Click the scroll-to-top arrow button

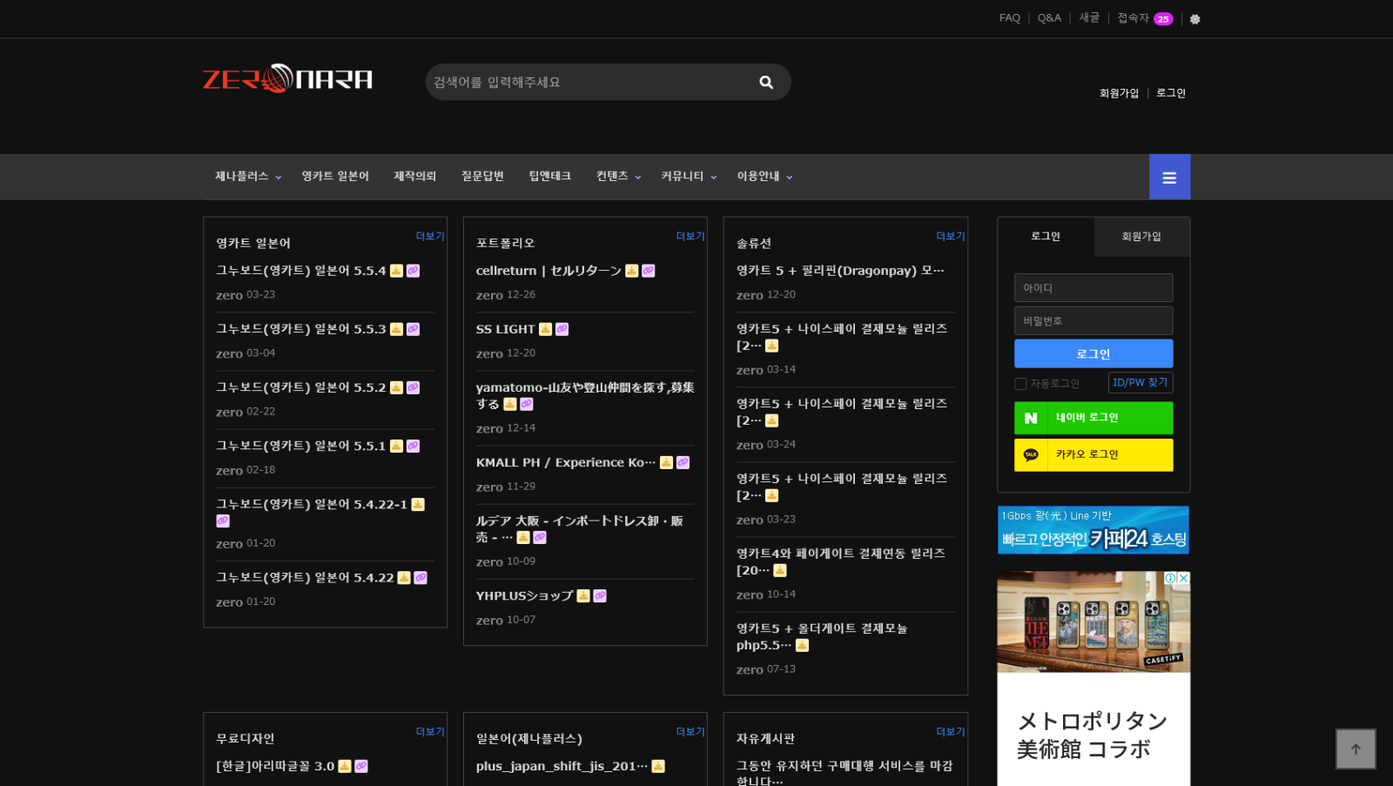1356,749
